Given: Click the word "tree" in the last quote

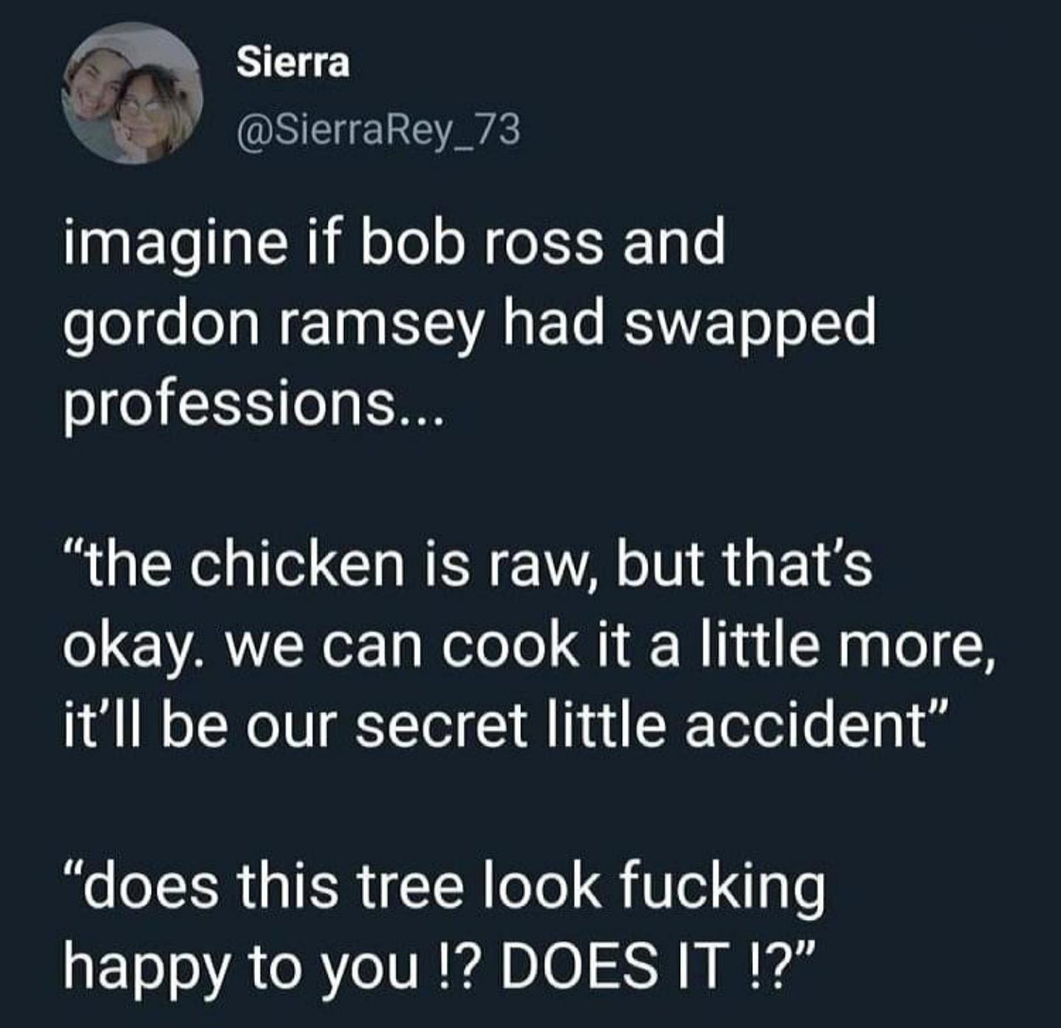Looking at the screenshot, I should [414, 887].
